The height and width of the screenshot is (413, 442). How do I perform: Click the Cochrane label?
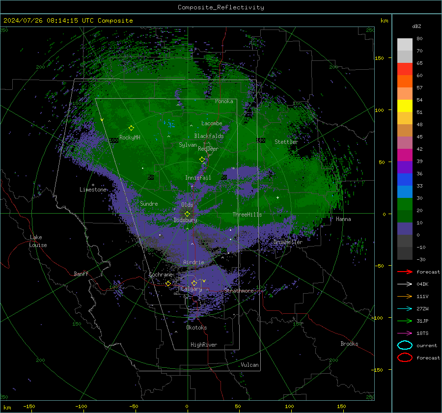coord(161,275)
